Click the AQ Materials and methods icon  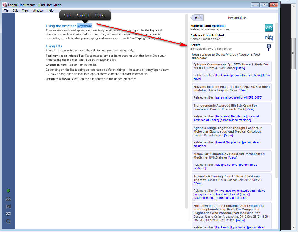(269, 28)
